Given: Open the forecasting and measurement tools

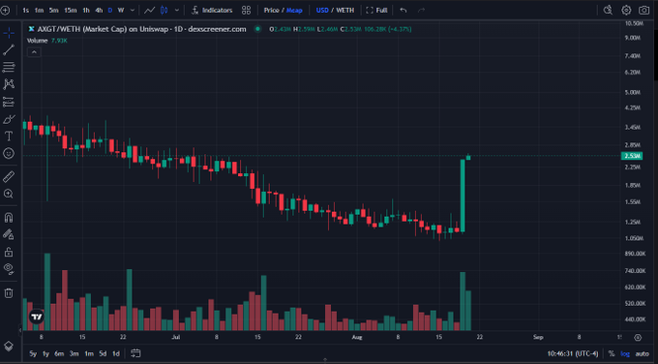Looking at the screenshot, I should 9,102.
